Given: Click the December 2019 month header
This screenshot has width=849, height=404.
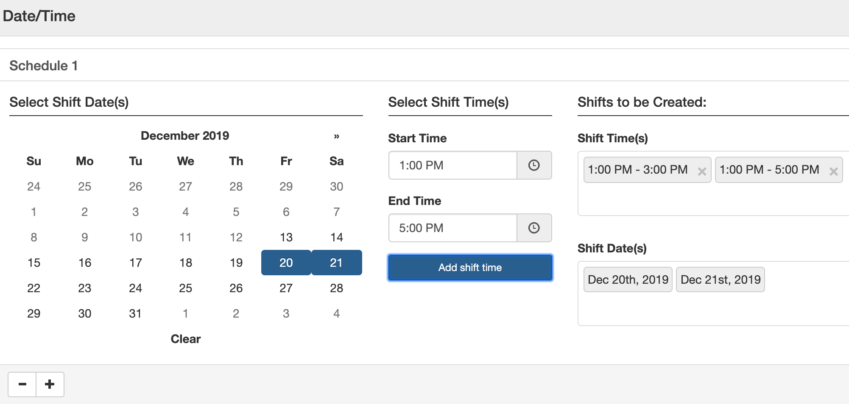Looking at the screenshot, I should tap(185, 136).
